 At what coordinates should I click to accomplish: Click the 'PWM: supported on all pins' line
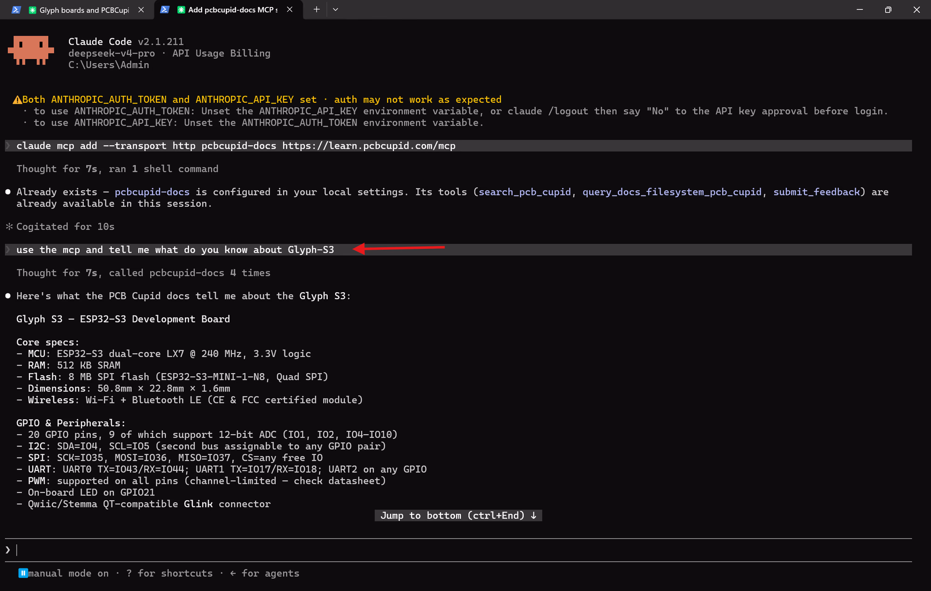tap(201, 481)
